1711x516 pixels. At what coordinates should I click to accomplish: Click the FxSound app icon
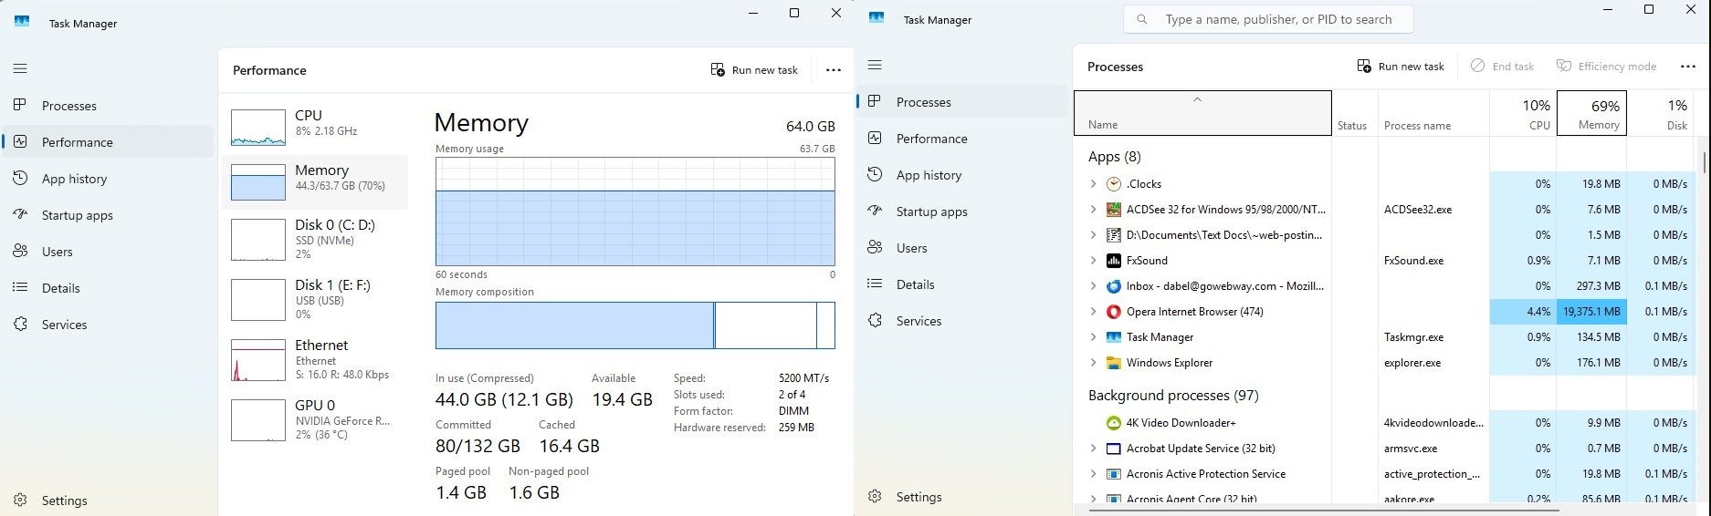click(1113, 261)
